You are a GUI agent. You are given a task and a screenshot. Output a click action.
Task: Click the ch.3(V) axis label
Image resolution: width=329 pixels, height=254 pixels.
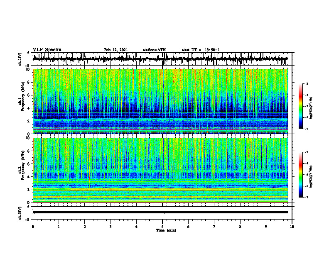click(x=20, y=213)
